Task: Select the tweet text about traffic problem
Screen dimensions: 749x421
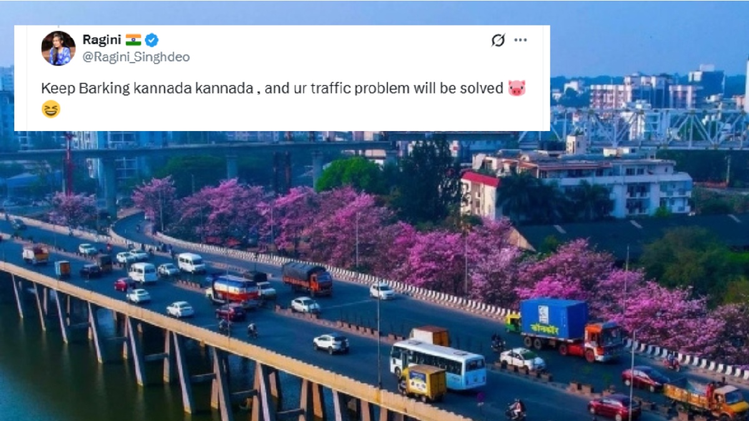Action: click(283, 99)
